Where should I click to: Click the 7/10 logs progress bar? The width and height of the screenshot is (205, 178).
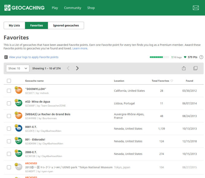pyautogui.click(x=159, y=57)
